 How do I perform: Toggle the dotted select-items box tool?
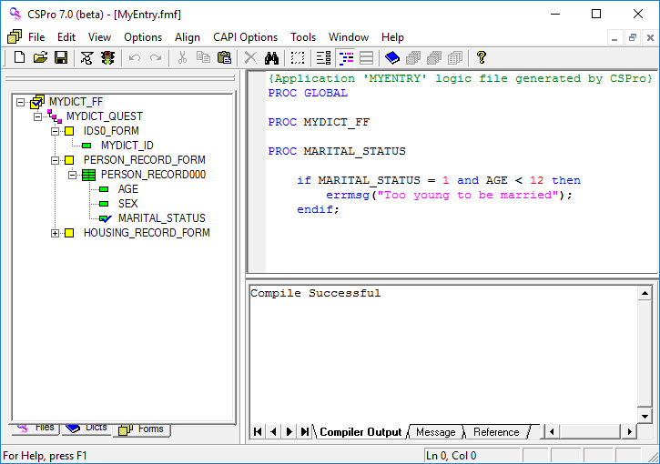pos(298,57)
